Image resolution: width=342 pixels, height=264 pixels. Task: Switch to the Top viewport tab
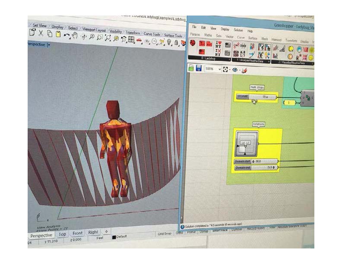click(x=63, y=234)
